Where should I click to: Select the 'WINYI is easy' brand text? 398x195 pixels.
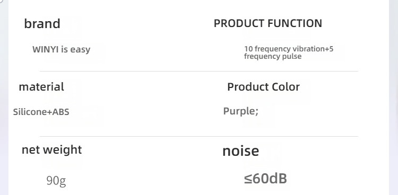(x=61, y=49)
